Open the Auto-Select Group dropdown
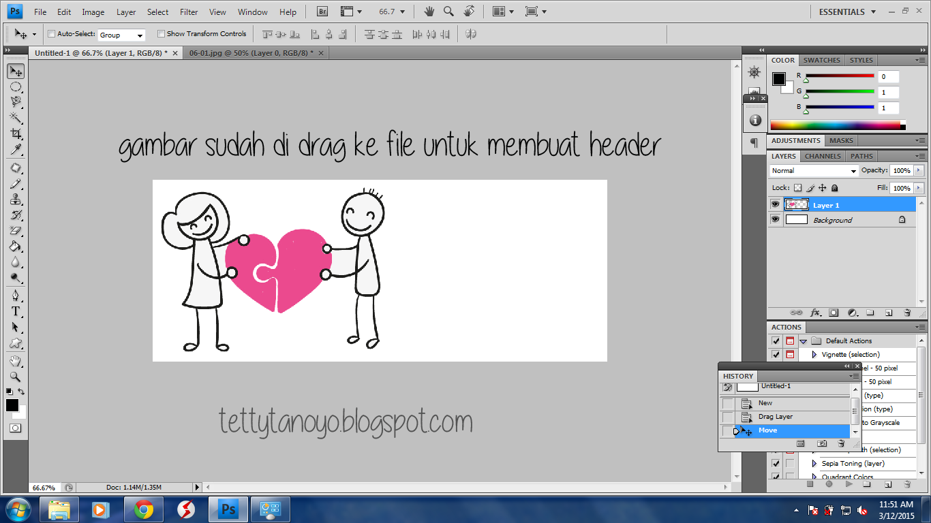The width and height of the screenshot is (931, 523). tap(121, 35)
